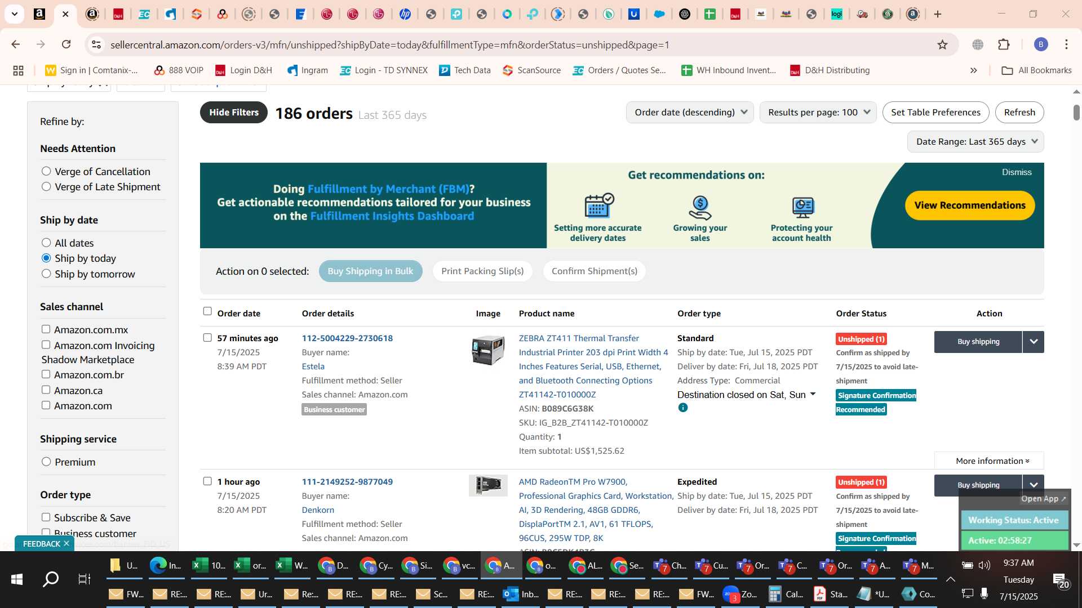Open Task View on the taskbar
Image resolution: width=1082 pixels, height=608 pixels.
point(85,579)
